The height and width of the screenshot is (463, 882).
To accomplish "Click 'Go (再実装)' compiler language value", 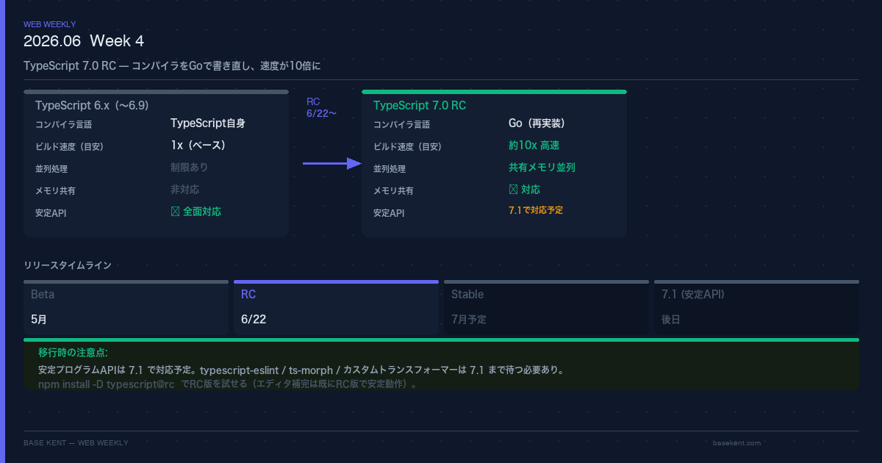I will 537,123.
